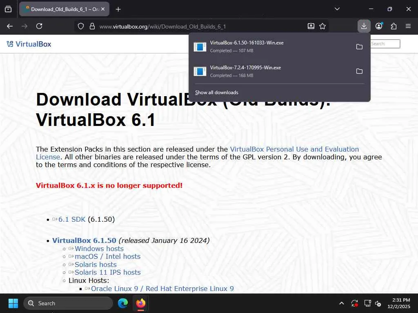Open VirtualBox-7.2.4-170995-Win.exe download
Viewport: 418px width, 313px height.
tap(271, 71)
